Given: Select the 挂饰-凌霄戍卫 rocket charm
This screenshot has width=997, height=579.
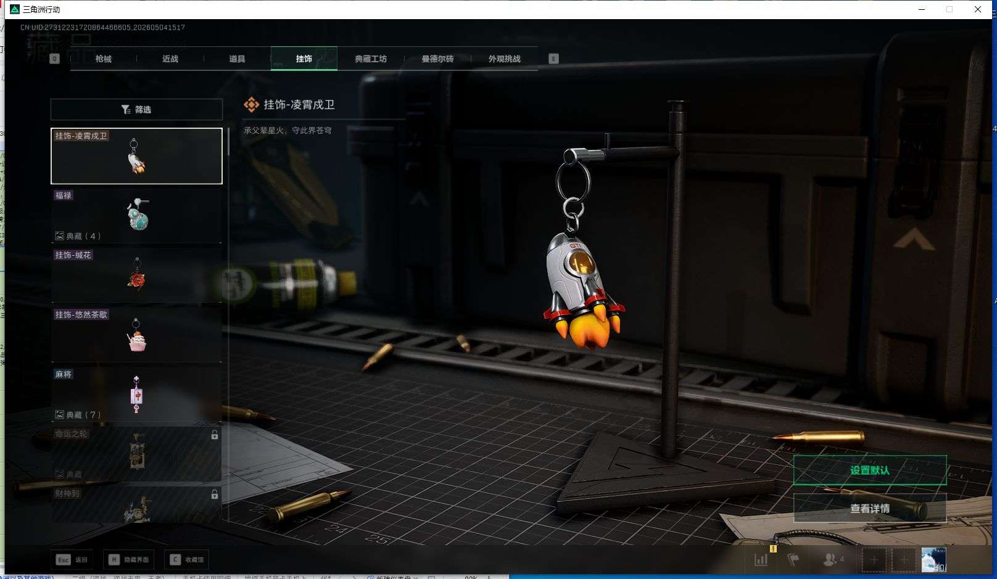Looking at the screenshot, I should point(136,156).
